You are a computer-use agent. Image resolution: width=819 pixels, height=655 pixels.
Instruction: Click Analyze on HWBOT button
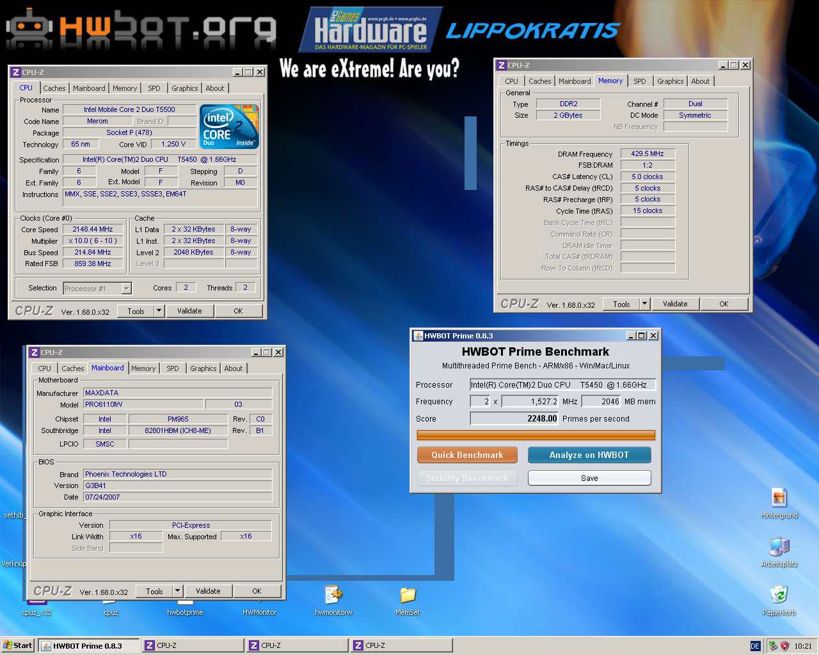[589, 455]
